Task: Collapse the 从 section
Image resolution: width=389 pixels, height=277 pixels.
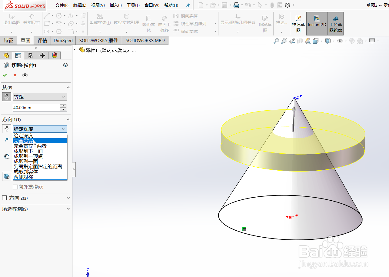Action: coord(68,88)
